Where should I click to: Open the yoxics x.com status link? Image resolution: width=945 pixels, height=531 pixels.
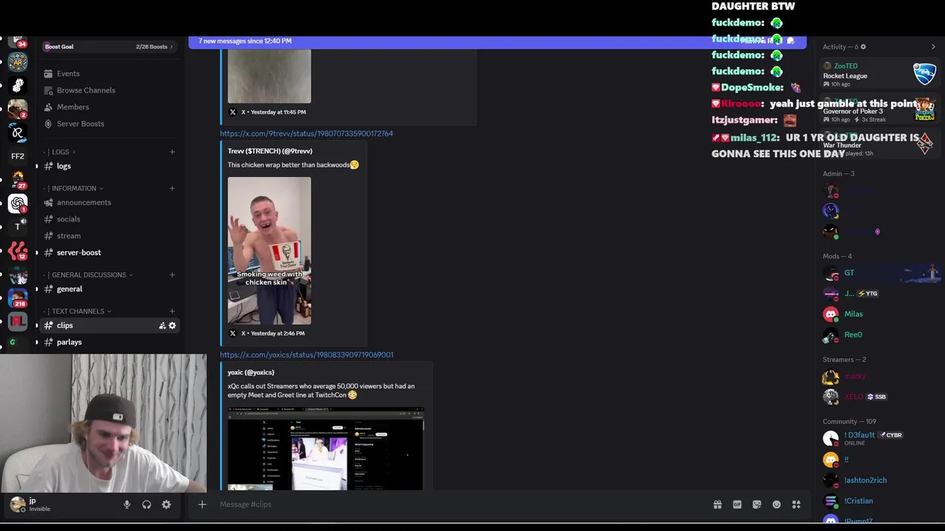tap(306, 355)
